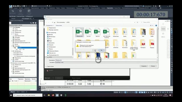
Task: Go up one folder level in save dialog
Action: [52, 22]
